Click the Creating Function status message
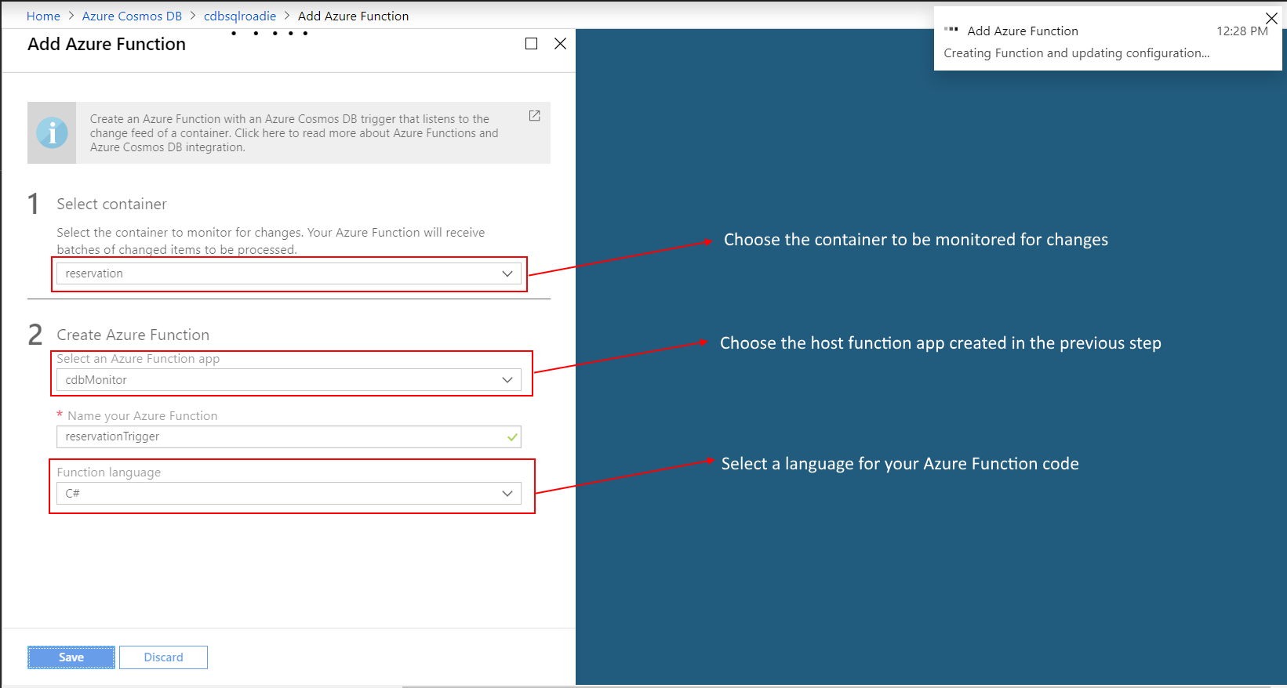1287x688 pixels. (x=1076, y=53)
